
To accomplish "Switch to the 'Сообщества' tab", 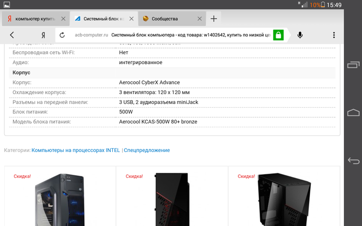I will (168, 19).
